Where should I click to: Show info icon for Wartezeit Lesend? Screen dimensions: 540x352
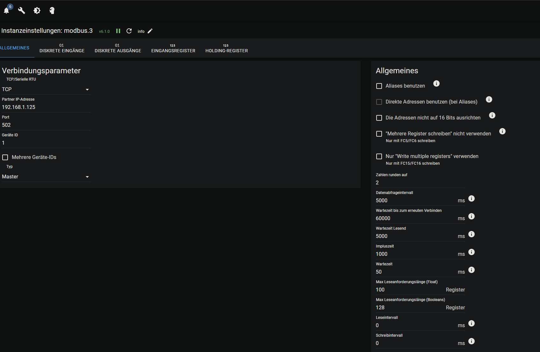(472, 234)
